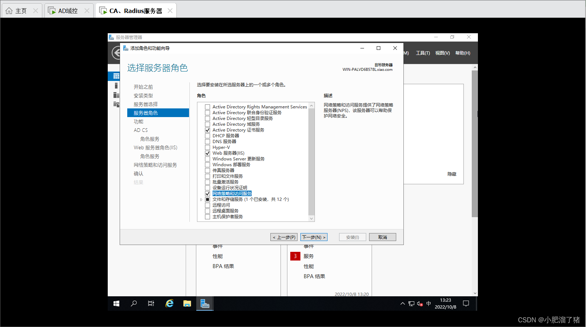586x327 pixels.
Task: Go to 功能 wizard step
Action: point(138,122)
